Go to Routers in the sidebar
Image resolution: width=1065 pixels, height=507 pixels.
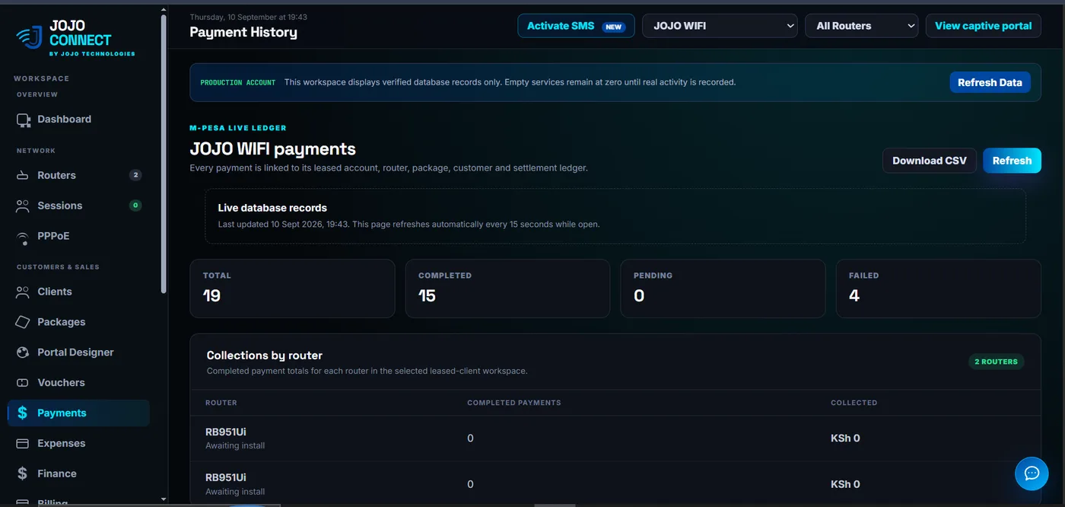coord(78,175)
